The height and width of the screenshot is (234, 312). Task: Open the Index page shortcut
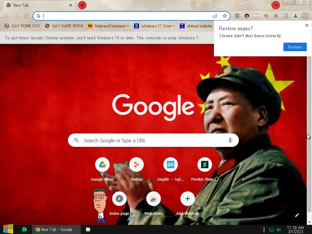(x=119, y=203)
